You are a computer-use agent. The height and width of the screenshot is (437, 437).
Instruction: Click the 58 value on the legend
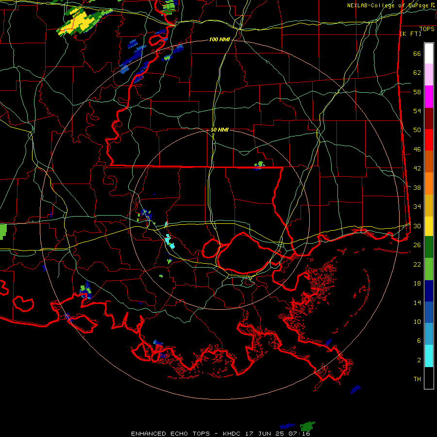pos(417,92)
